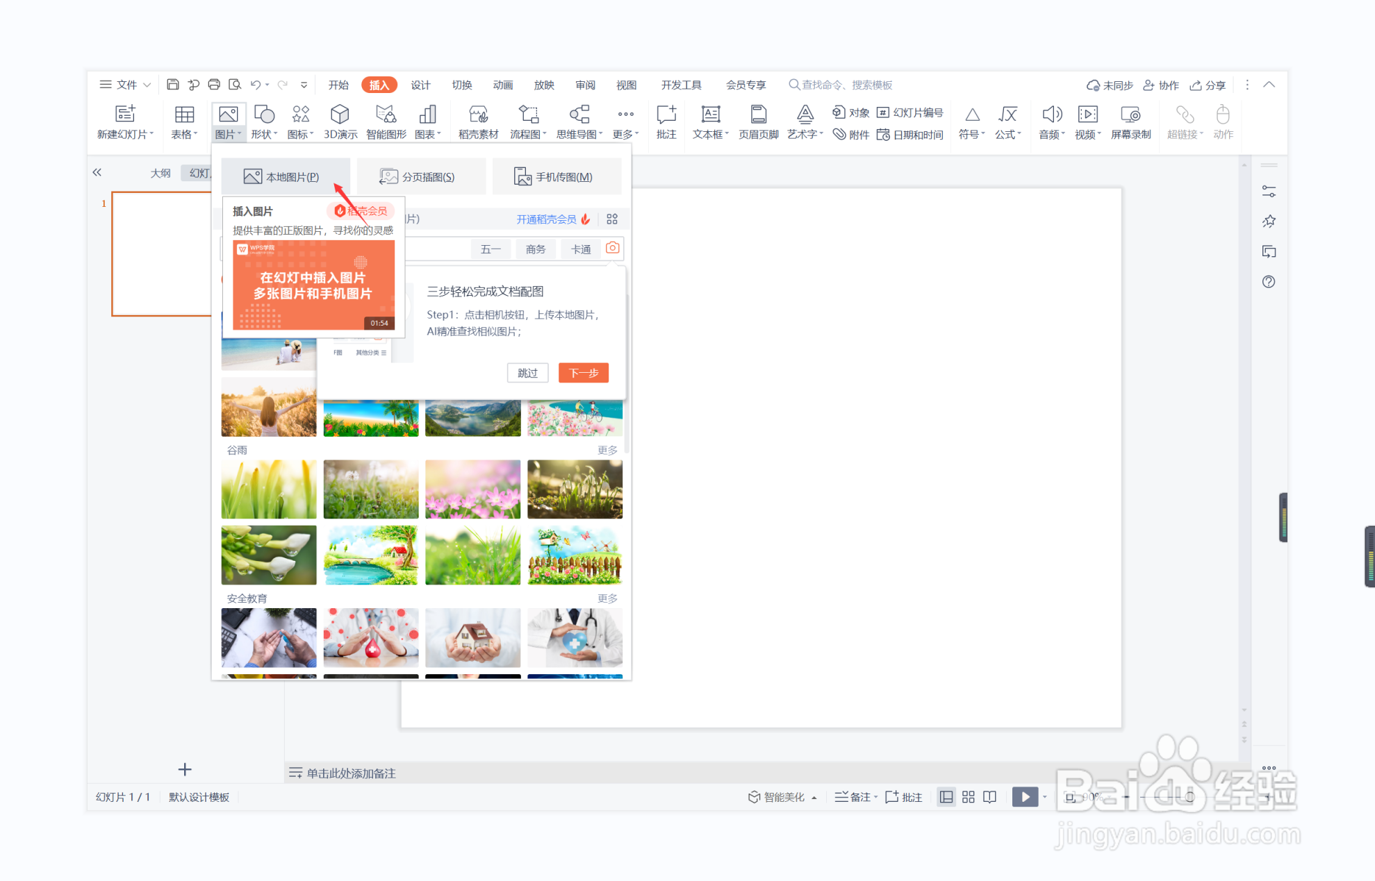Click the Print icon in quick toolbar
Screen dimensions: 1375x881
click(x=214, y=85)
